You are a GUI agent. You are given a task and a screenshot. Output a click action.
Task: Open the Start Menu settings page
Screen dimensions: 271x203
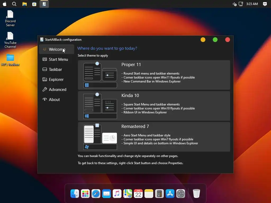click(x=57, y=59)
